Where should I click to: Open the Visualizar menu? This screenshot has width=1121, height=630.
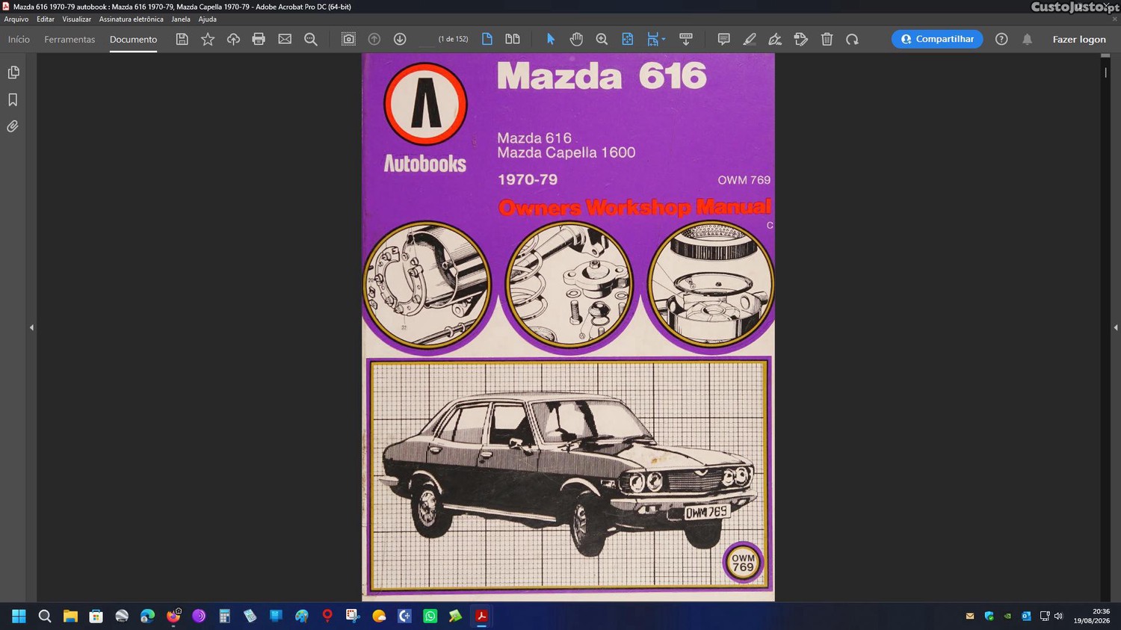click(76, 19)
